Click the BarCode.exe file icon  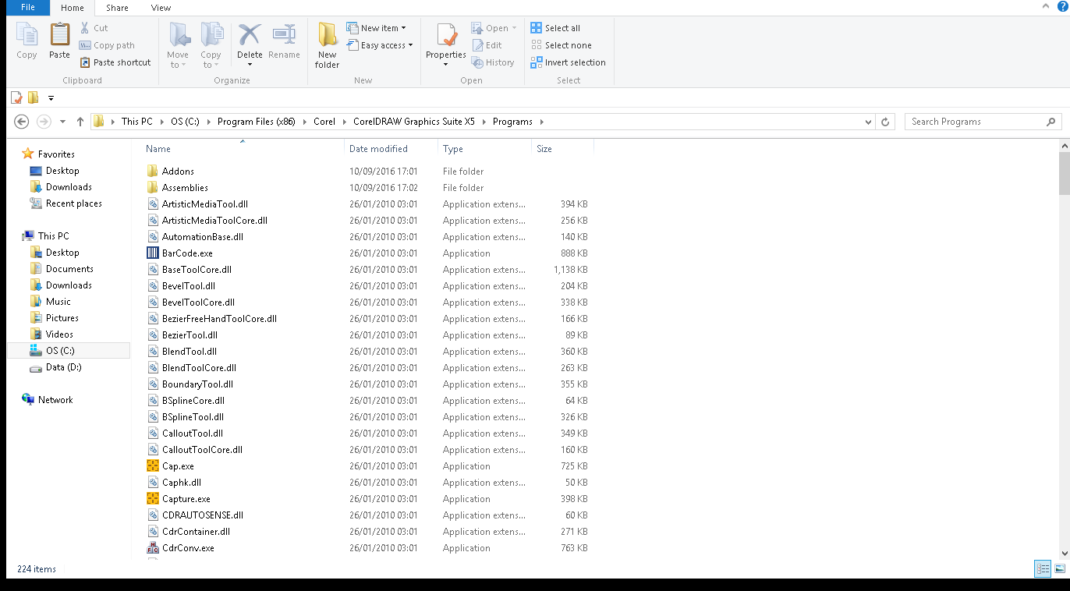153,253
